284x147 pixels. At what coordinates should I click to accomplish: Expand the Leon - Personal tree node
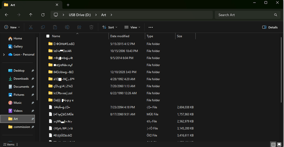(x=4, y=54)
